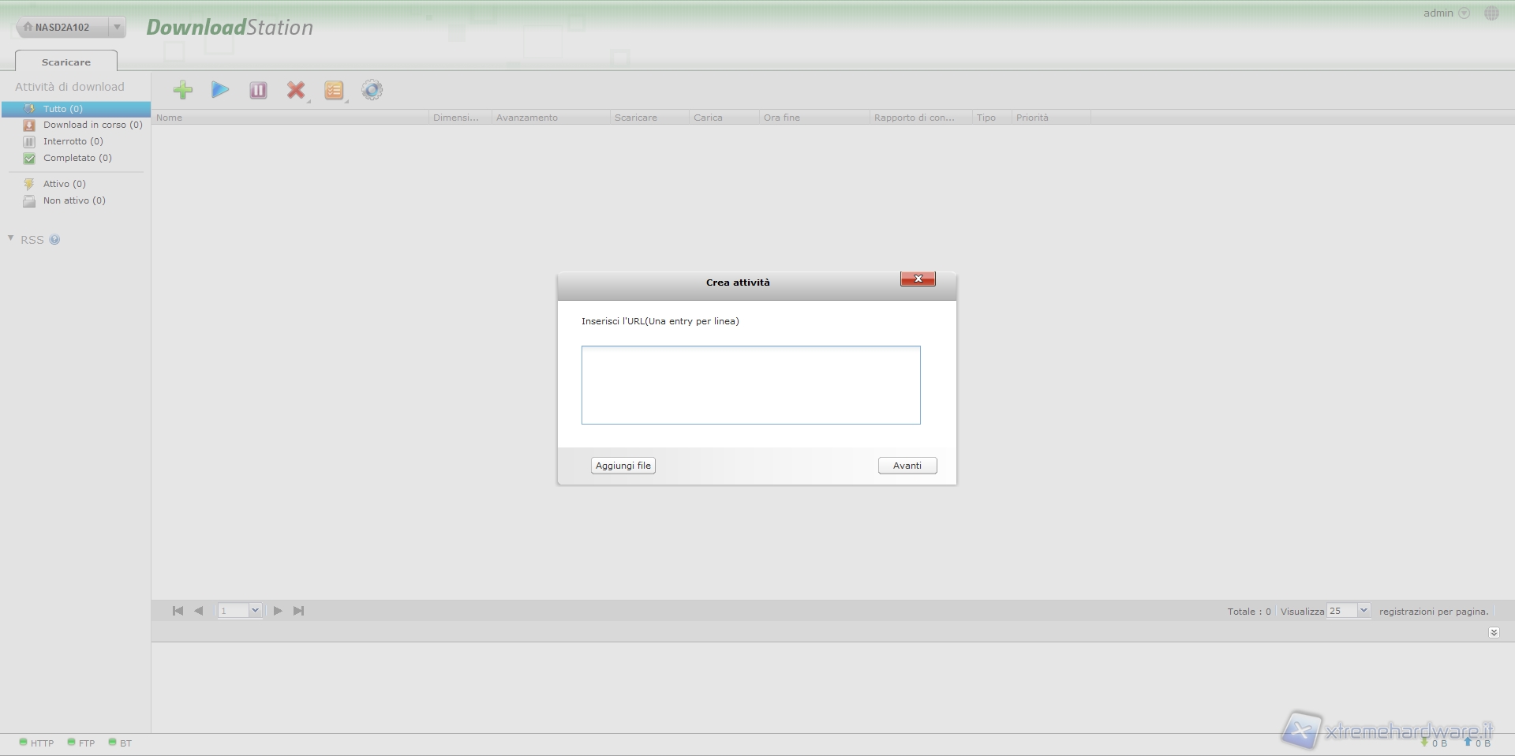Click the red X delete icon
The image size is (1515, 756).
(x=296, y=90)
